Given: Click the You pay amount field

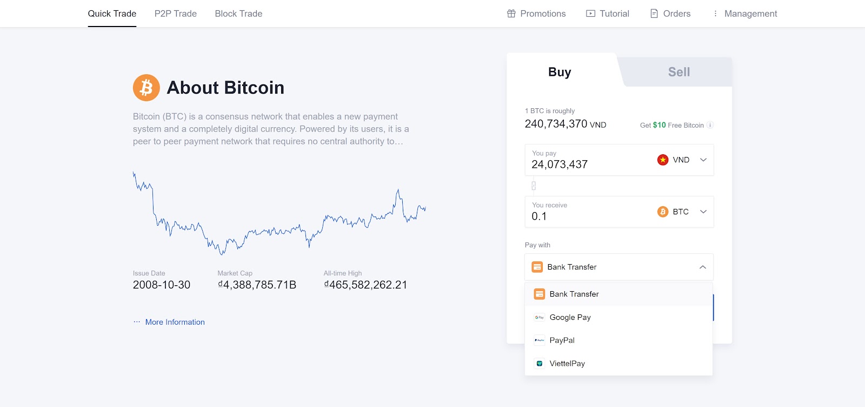Looking at the screenshot, I should [584, 165].
